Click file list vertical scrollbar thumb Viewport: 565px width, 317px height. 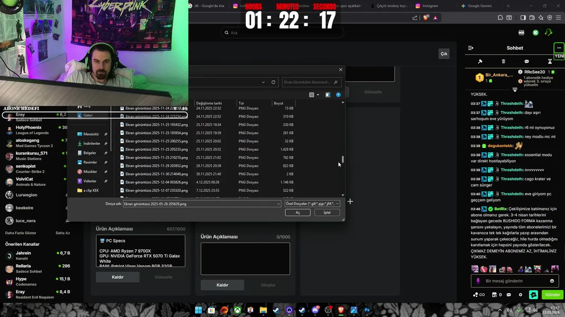(x=343, y=159)
